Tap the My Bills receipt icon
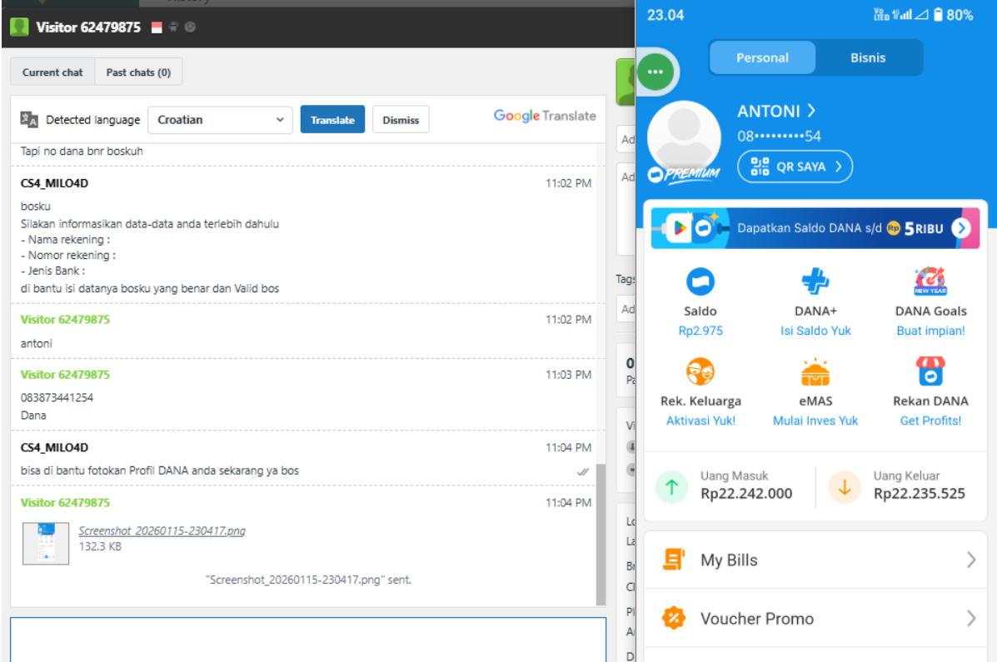This screenshot has width=997, height=662. 673,560
